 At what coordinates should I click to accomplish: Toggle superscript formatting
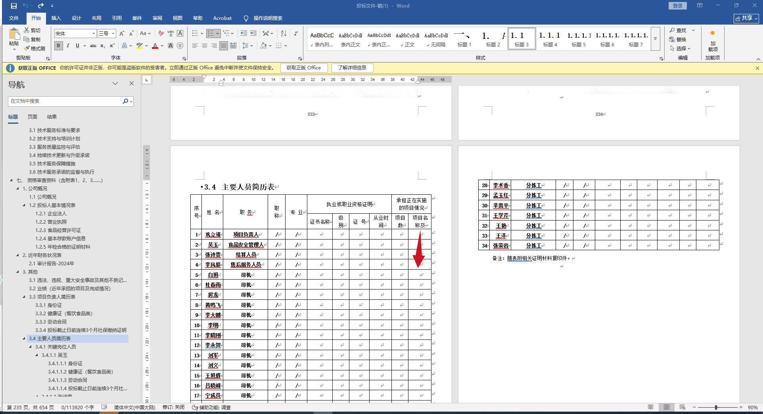pyautogui.click(x=112, y=46)
